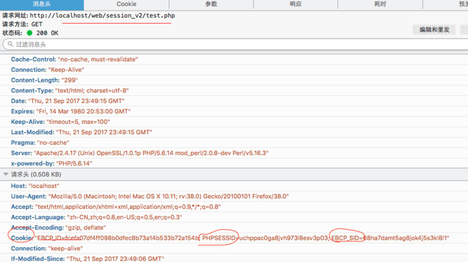Click the partially visible button beside 编辑和重发
Image resolution: width=468 pixels, height=262 pixels.
pyautogui.click(x=464, y=29)
